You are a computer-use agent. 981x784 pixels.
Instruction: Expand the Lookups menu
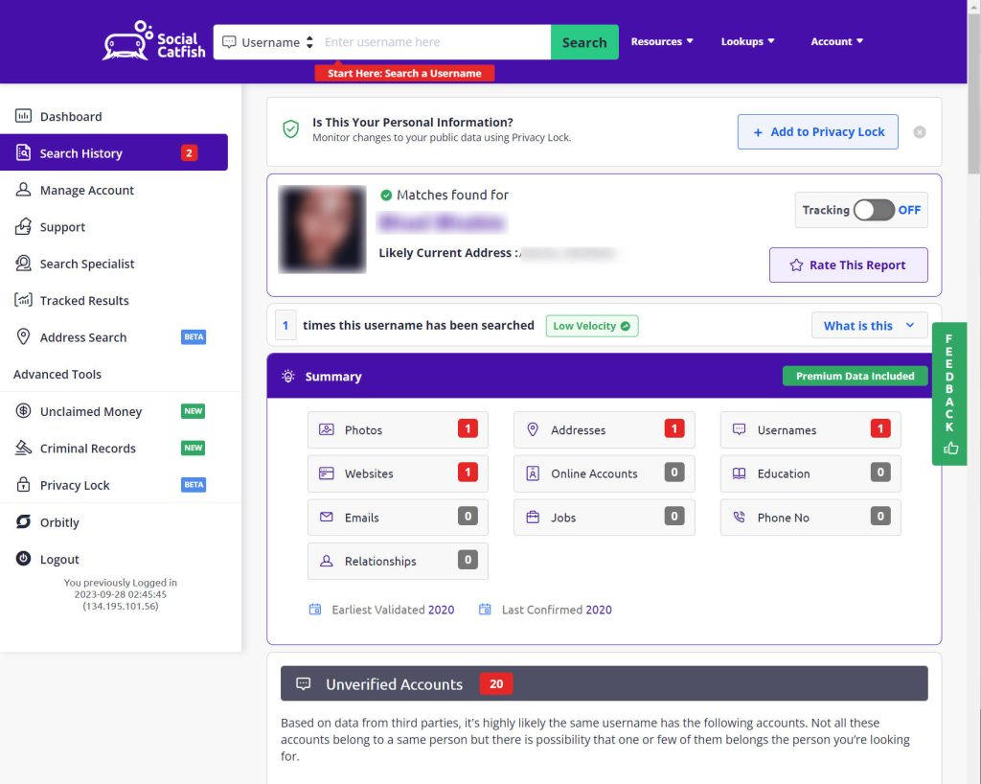[x=747, y=41]
